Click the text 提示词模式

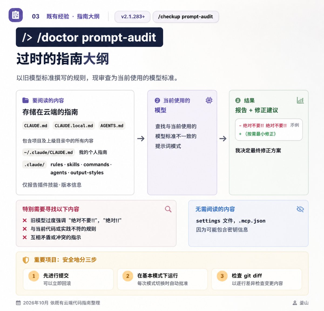click(x=168, y=146)
